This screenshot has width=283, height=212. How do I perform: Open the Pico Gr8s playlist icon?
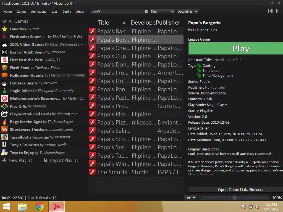pyautogui.click(x=4, y=106)
